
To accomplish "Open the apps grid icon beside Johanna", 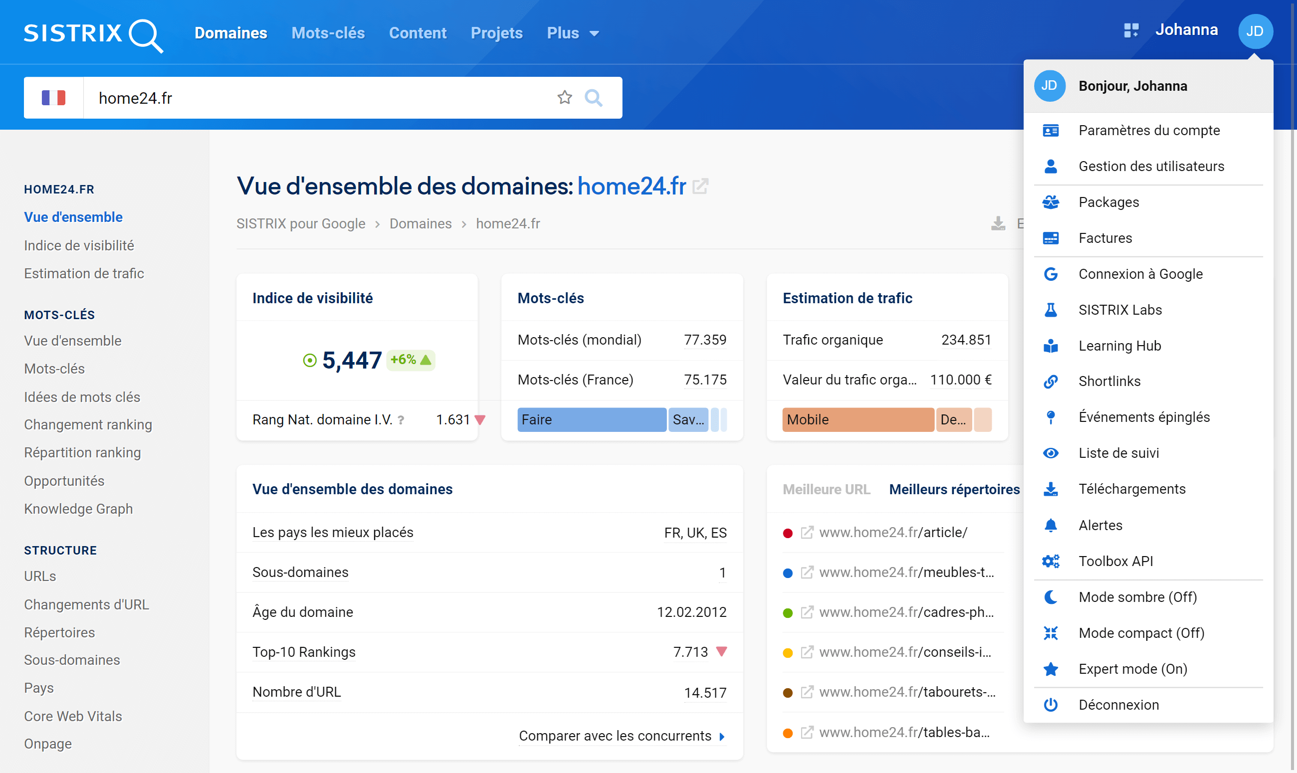I will coord(1131,30).
